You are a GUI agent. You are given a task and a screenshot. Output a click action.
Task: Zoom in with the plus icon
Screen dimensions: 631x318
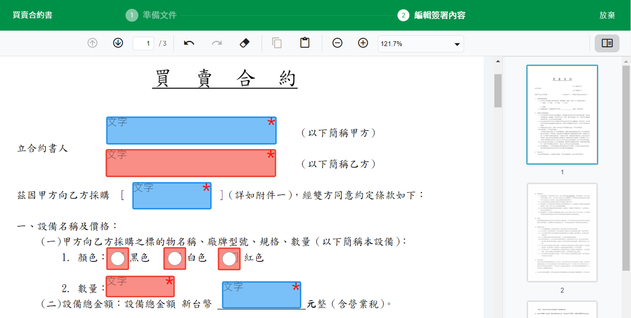click(363, 43)
